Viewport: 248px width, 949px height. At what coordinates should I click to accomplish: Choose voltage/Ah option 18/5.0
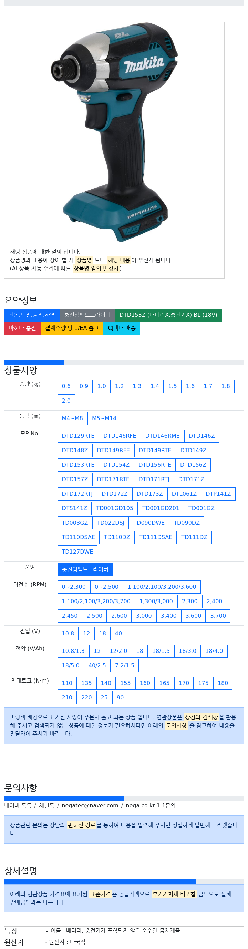tap(71, 665)
